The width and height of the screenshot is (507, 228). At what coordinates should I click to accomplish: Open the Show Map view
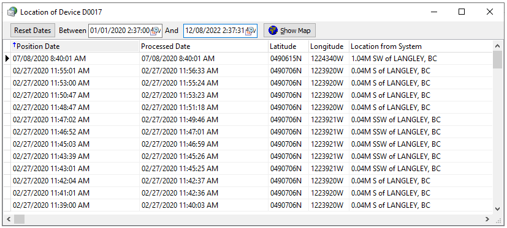coord(289,31)
